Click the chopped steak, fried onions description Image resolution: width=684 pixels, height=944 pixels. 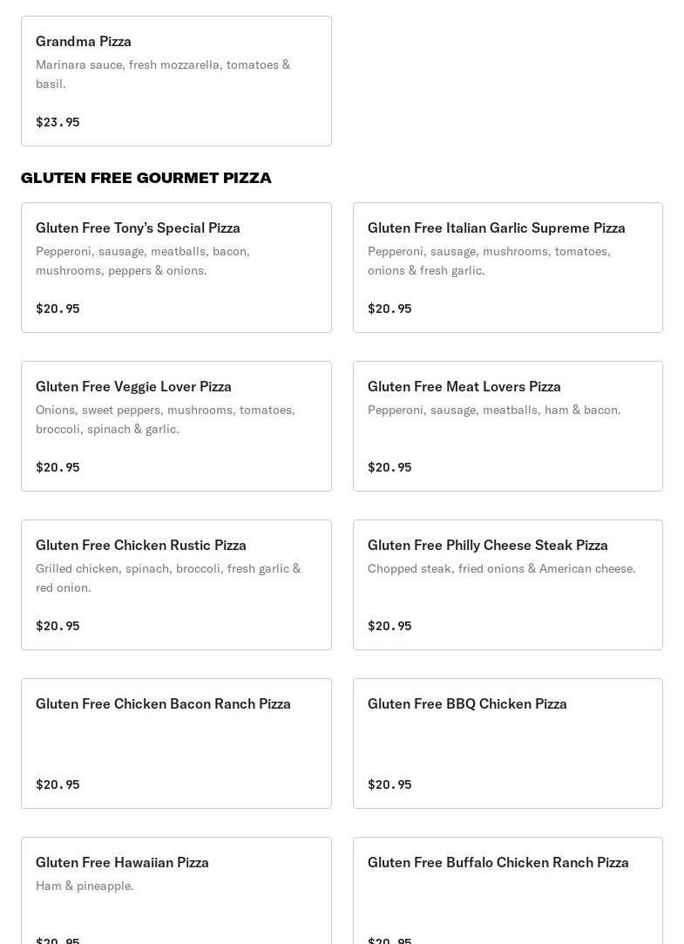pos(501,568)
